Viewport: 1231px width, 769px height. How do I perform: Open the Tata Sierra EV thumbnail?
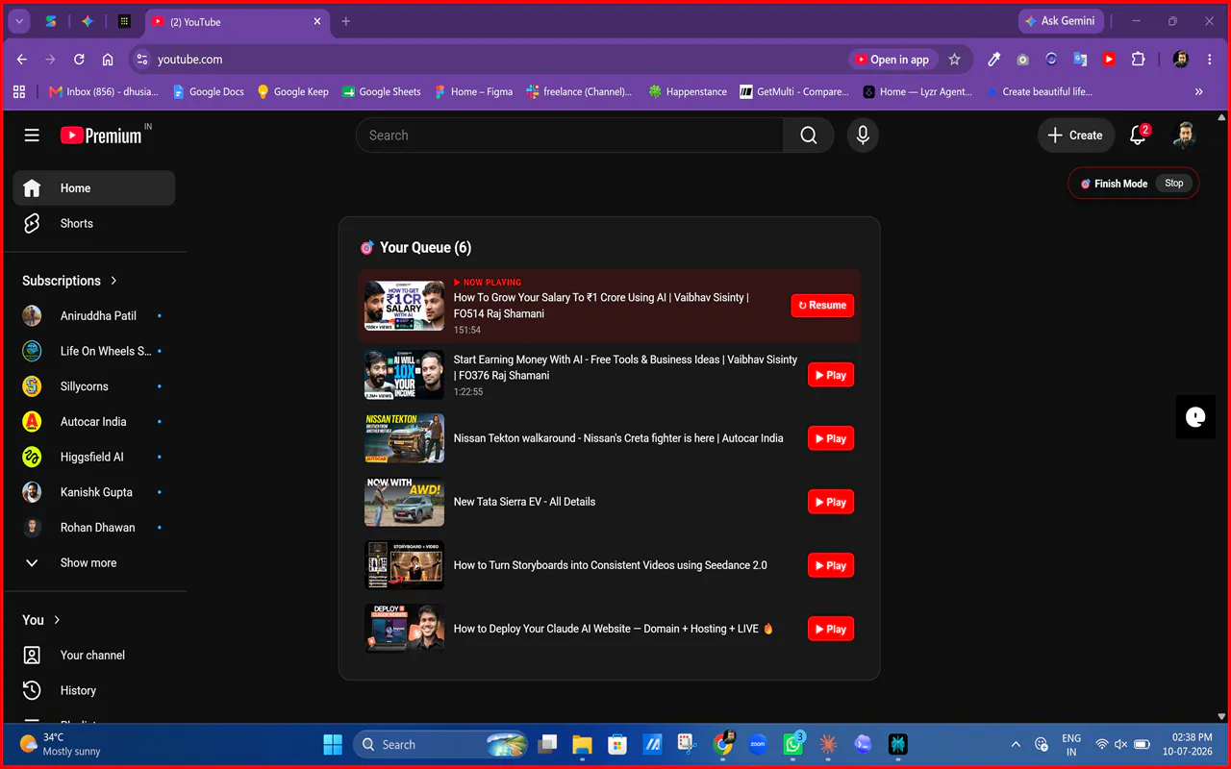(x=404, y=502)
